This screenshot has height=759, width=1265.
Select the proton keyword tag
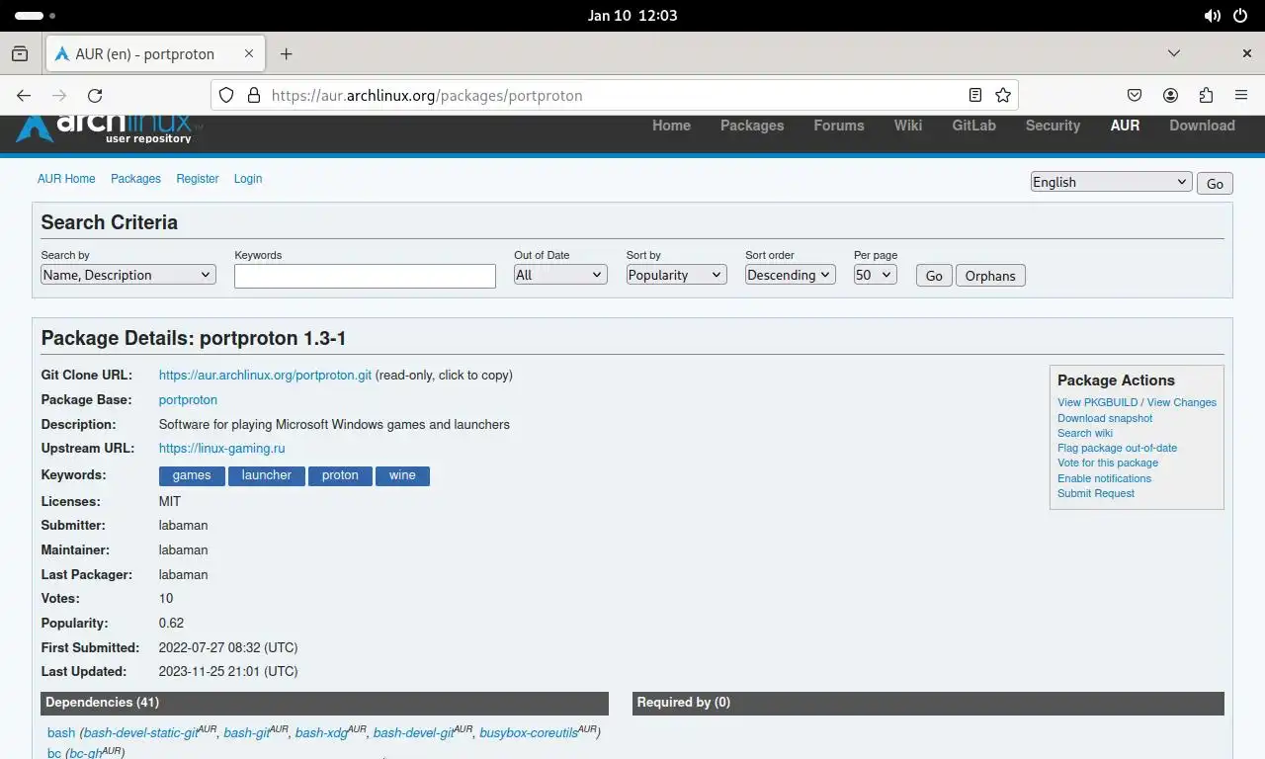tap(340, 475)
